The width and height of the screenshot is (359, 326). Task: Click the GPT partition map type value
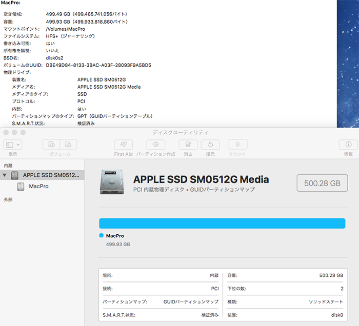[115, 116]
